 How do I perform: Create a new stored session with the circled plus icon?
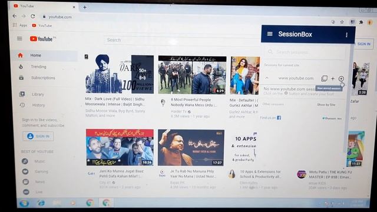341,78
